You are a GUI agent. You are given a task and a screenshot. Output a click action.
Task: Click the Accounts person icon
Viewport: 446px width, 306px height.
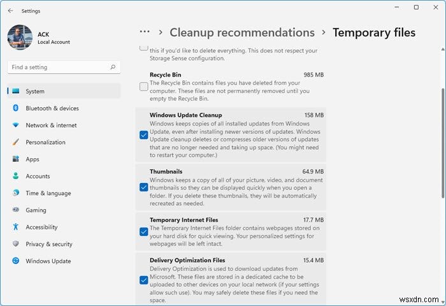click(x=15, y=176)
